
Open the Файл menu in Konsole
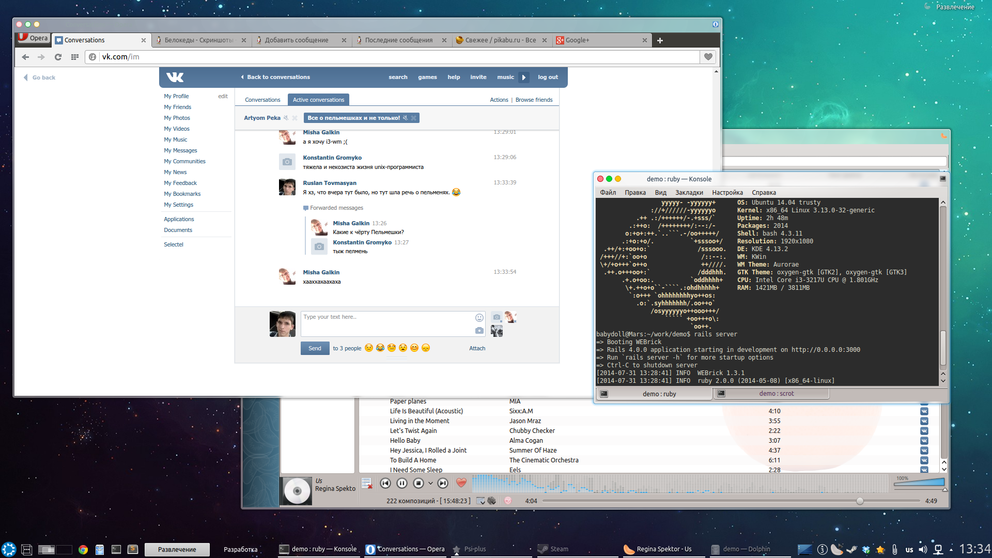coord(608,192)
